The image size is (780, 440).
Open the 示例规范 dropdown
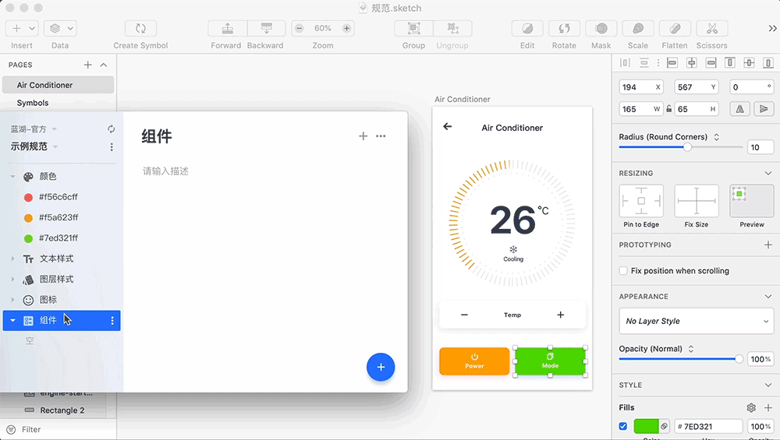55,146
